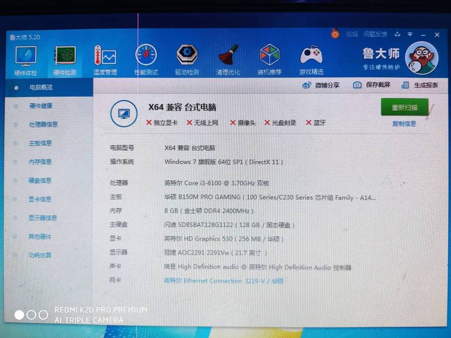This screenshot has height=338, width=451.
Task: Click the 鲁大师 5.20 window title
Action: pos(25,37)
